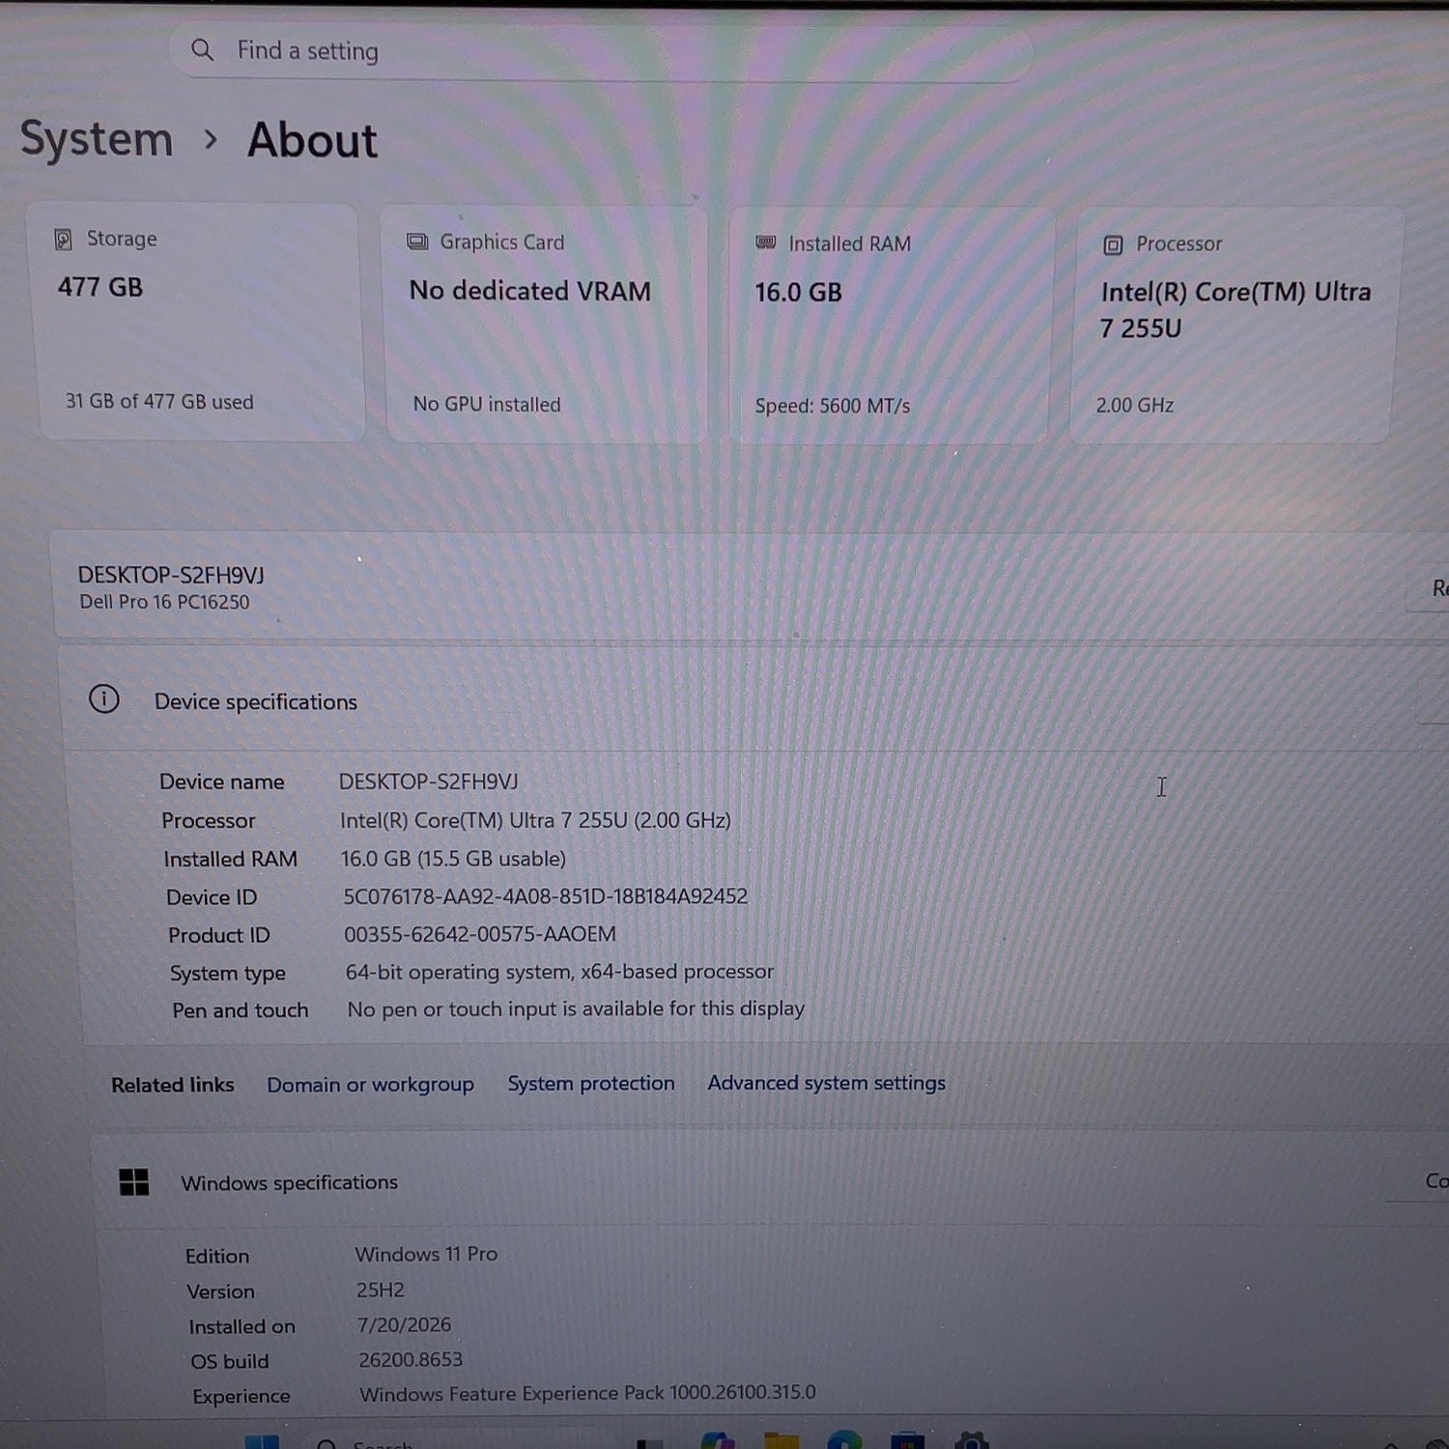Click the 'Device ID' label
The image size is (1449, 1449).
[x=212, y=897]
